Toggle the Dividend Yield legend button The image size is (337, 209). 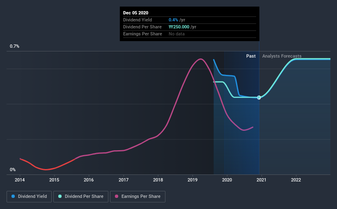[x=29, y=197]
